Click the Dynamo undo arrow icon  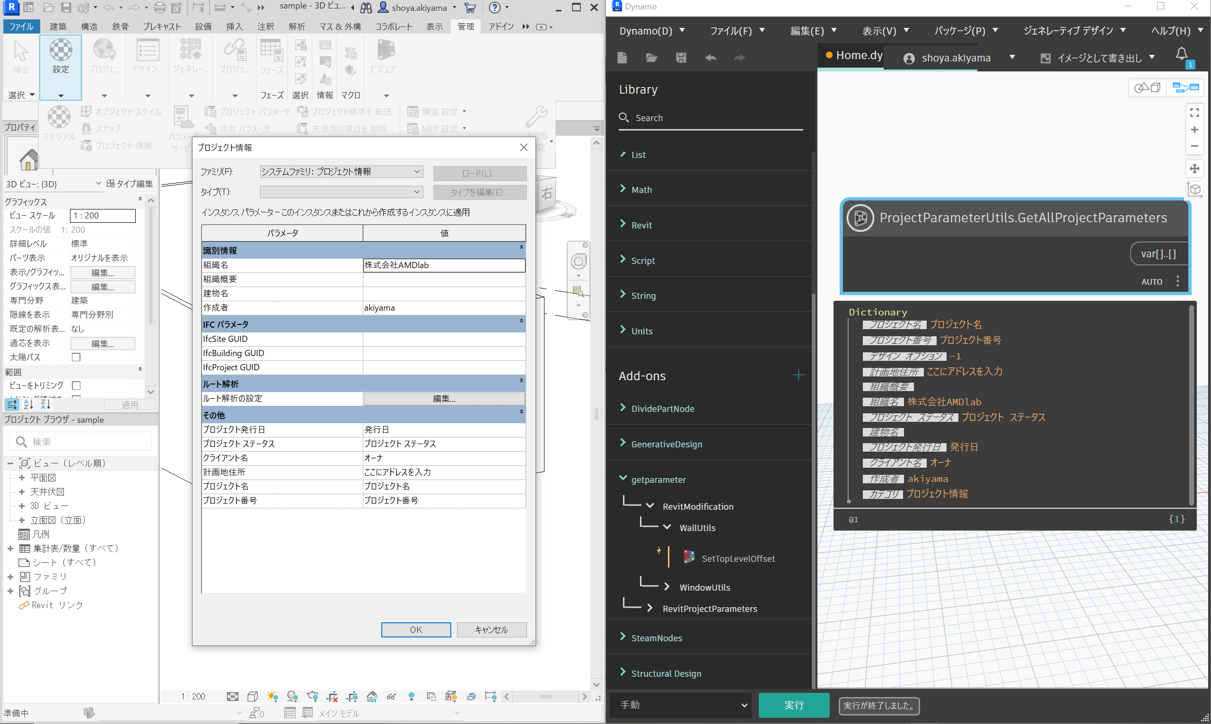711,58
